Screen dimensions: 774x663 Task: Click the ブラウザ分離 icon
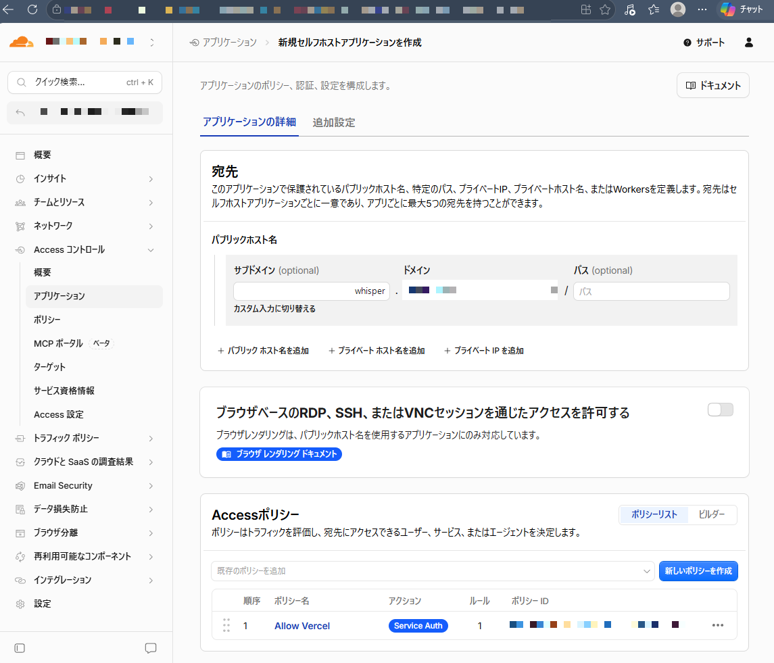coord(20,533)
